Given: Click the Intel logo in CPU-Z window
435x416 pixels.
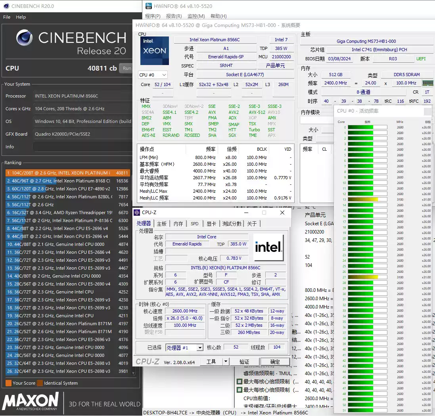Looking at the screenshot, I should pos(269,247).
